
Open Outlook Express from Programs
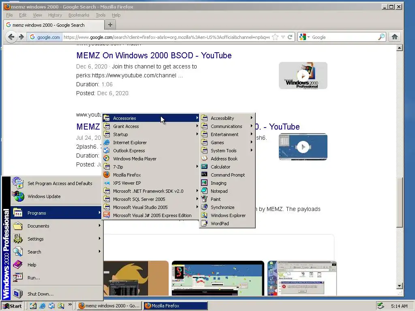[x=151, y=151]
